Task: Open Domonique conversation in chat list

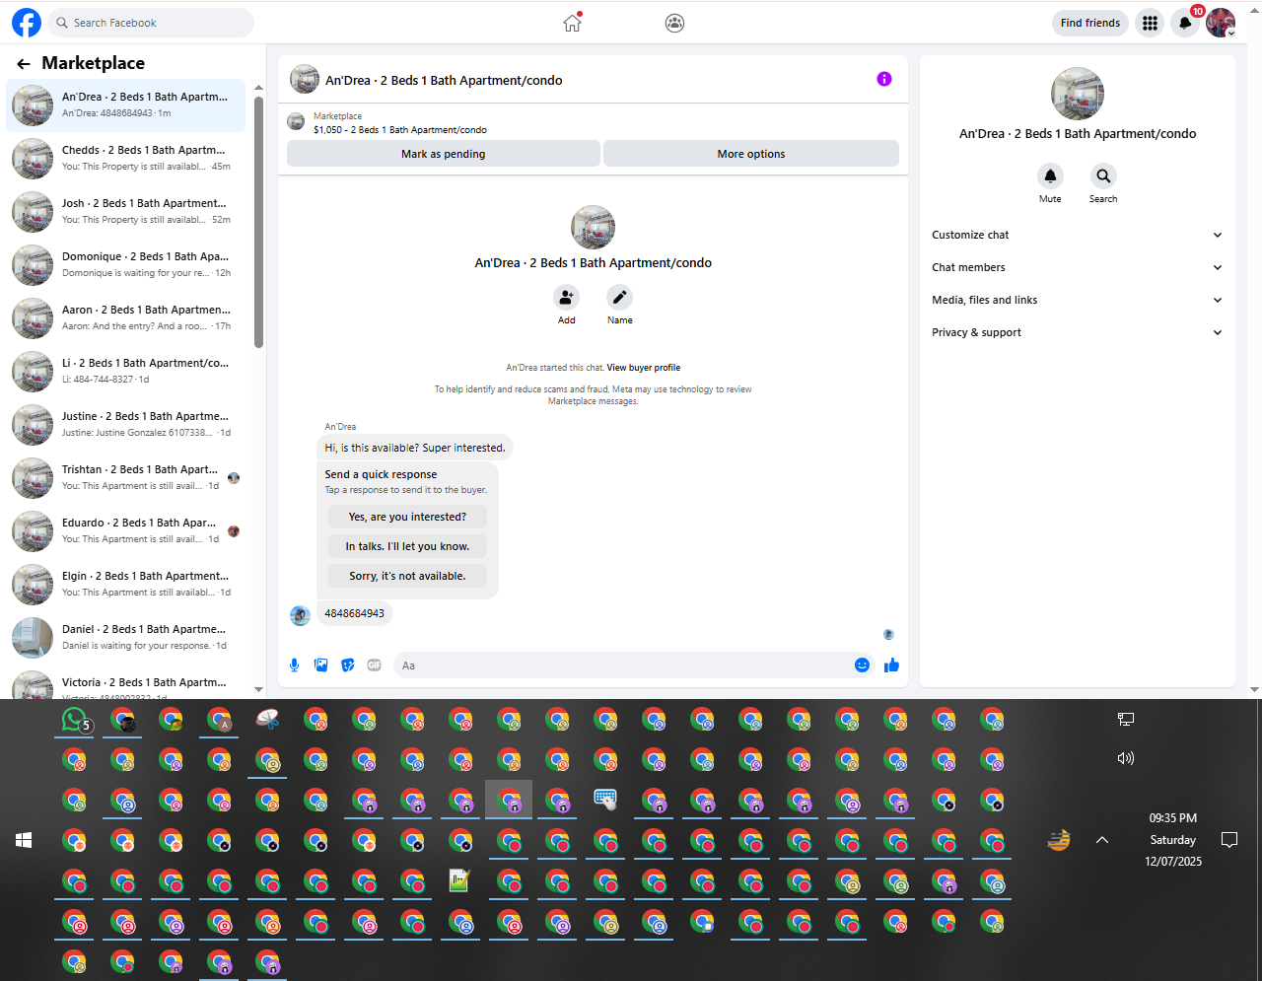Action: 126,265
